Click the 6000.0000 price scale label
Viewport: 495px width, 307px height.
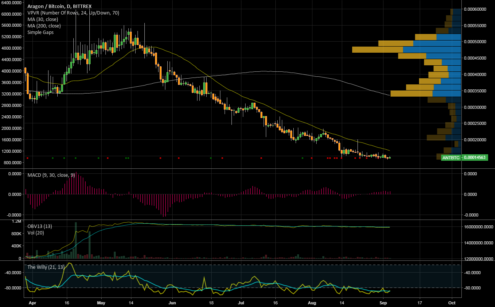pyautogui.click(x=11, y=14)
